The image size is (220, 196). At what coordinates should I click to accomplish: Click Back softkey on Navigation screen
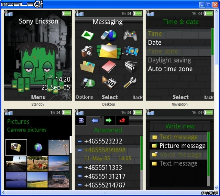[x=208, y=97]
